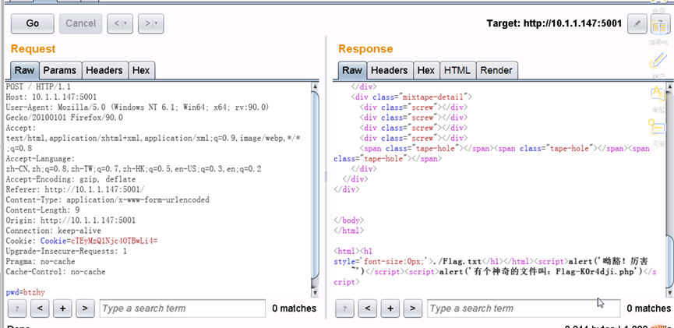Screen dimensions: 674x328
Task: Open the Response Render tab
Action: (496, 70)
